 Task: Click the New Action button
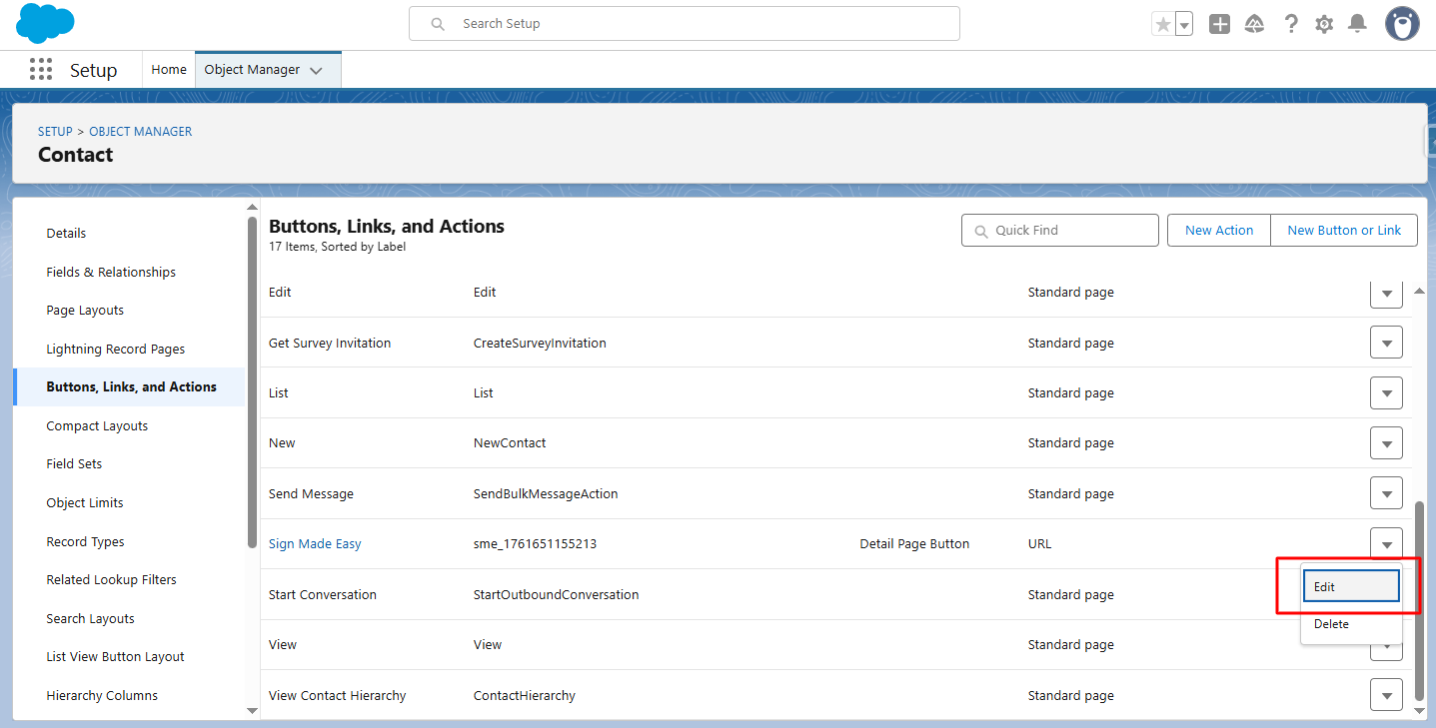click(1218, 230)
